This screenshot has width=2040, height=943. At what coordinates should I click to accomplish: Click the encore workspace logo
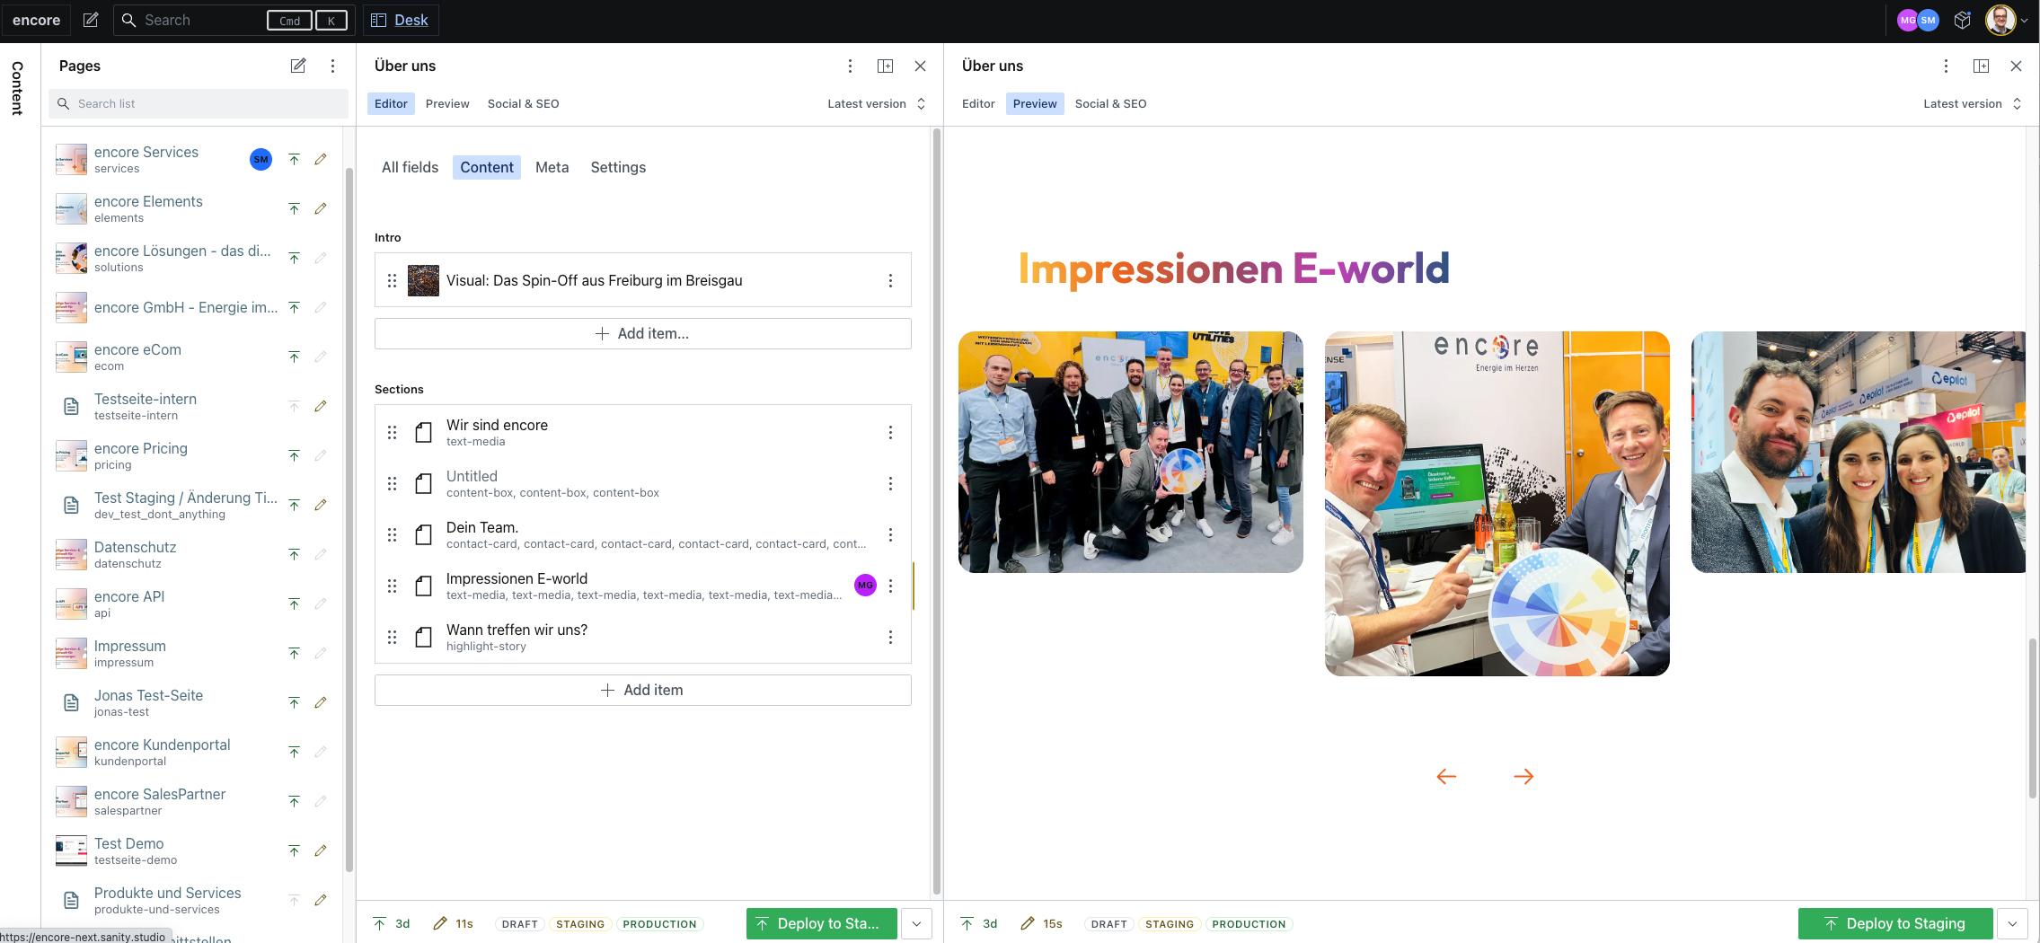[36, 20]
